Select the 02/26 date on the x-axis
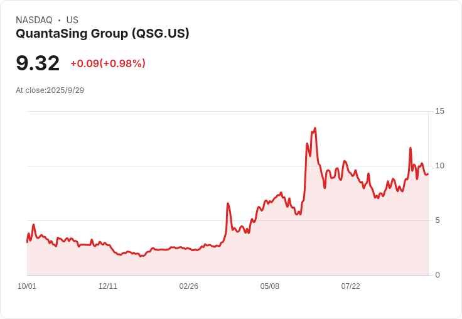The width and height of the screenshot is (462, 319). tap(189, 286)
